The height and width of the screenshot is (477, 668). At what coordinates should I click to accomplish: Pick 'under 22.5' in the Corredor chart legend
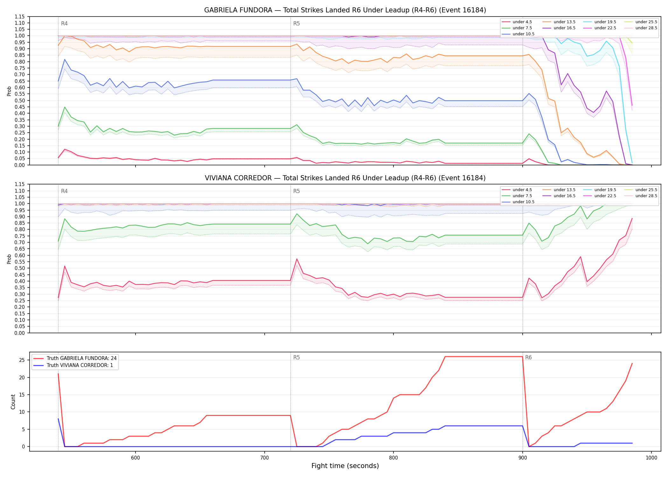pyautogui.click(x=600, y=196)
